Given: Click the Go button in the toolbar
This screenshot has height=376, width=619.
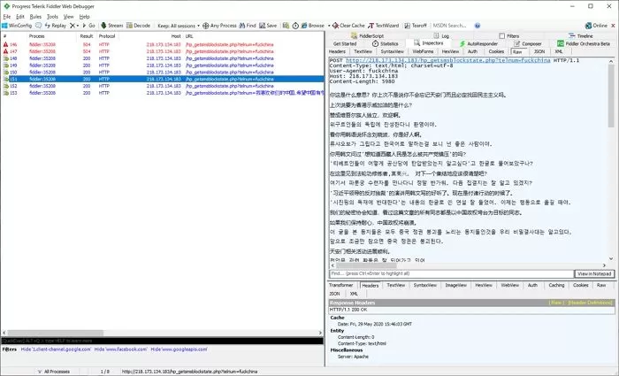Looking at the screenshot, I should 88,26.
